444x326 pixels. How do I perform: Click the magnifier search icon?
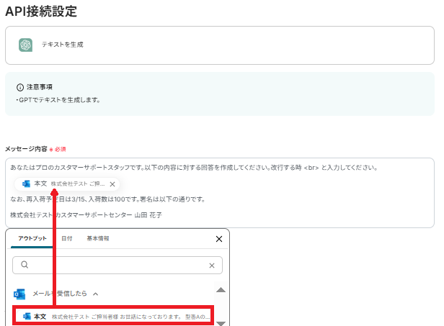click(x=25, y=265)
